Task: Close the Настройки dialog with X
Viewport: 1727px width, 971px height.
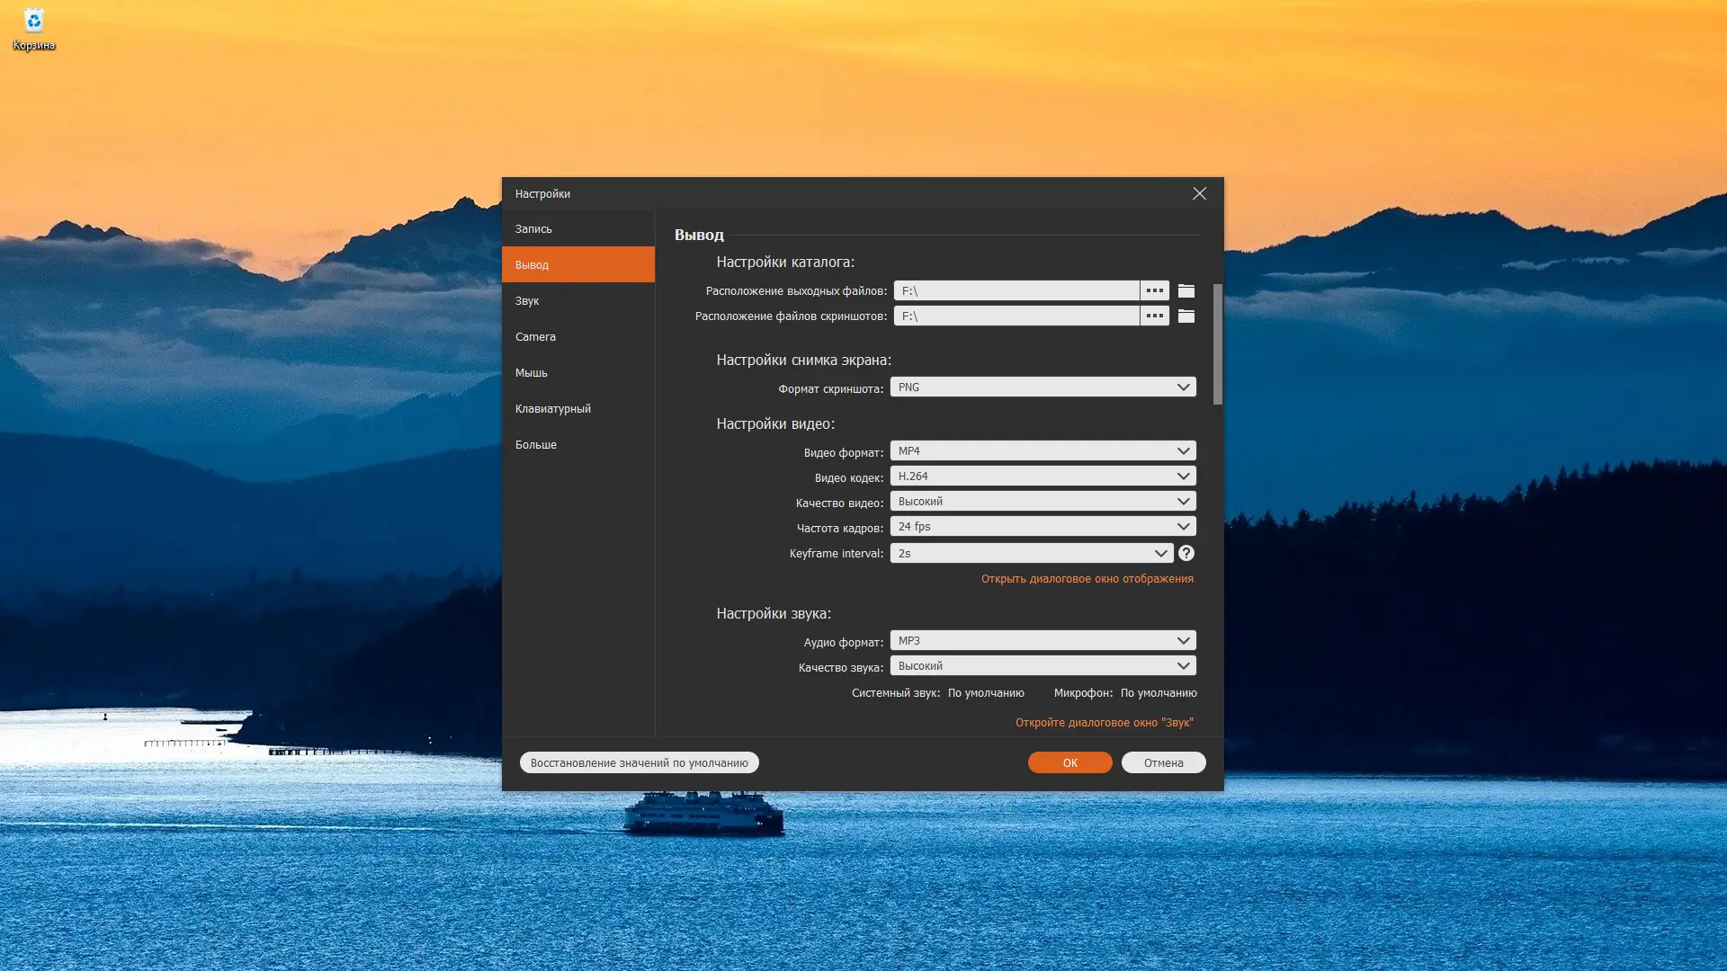Action: 1199,193
